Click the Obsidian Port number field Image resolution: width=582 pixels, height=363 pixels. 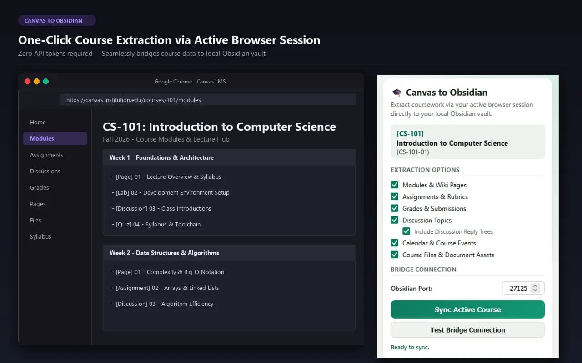click(523, 288)
